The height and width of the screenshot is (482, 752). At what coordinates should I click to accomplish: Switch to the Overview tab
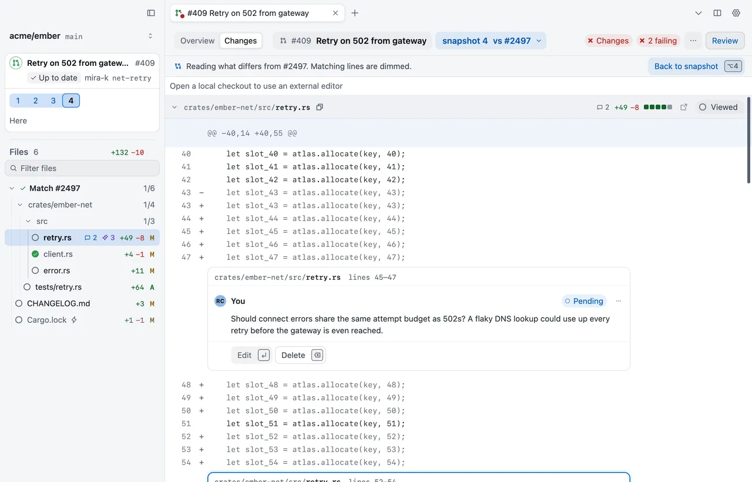tap(197, 41)
